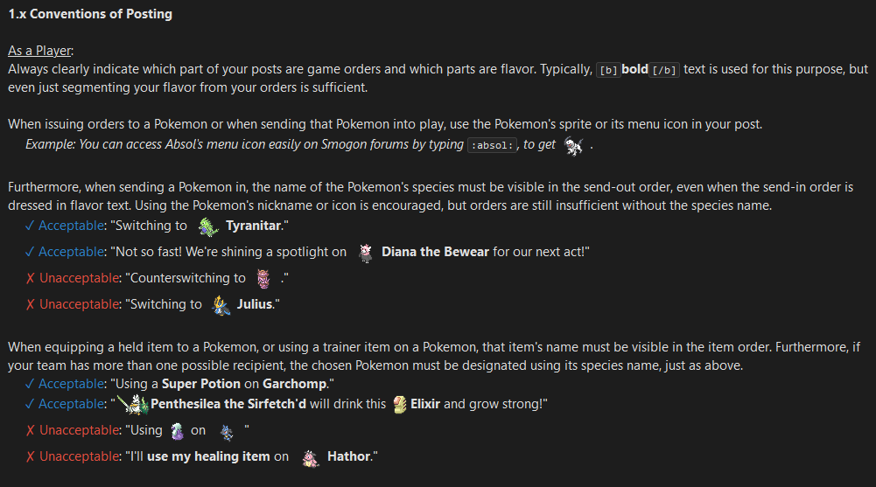Click the pink sprite beside Hathor

[x=310, y=457]
